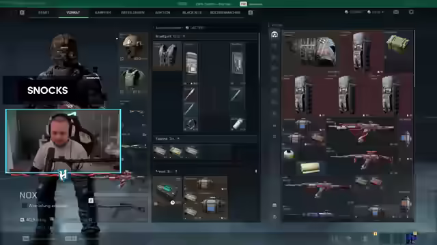Expand the currency dropdown arrow at top right

click(x=383, y=12)
